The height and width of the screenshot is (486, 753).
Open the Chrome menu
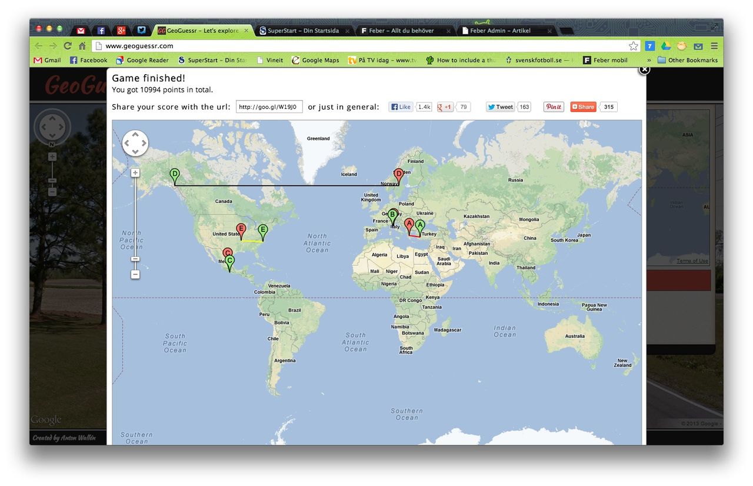tap(714, 46)
